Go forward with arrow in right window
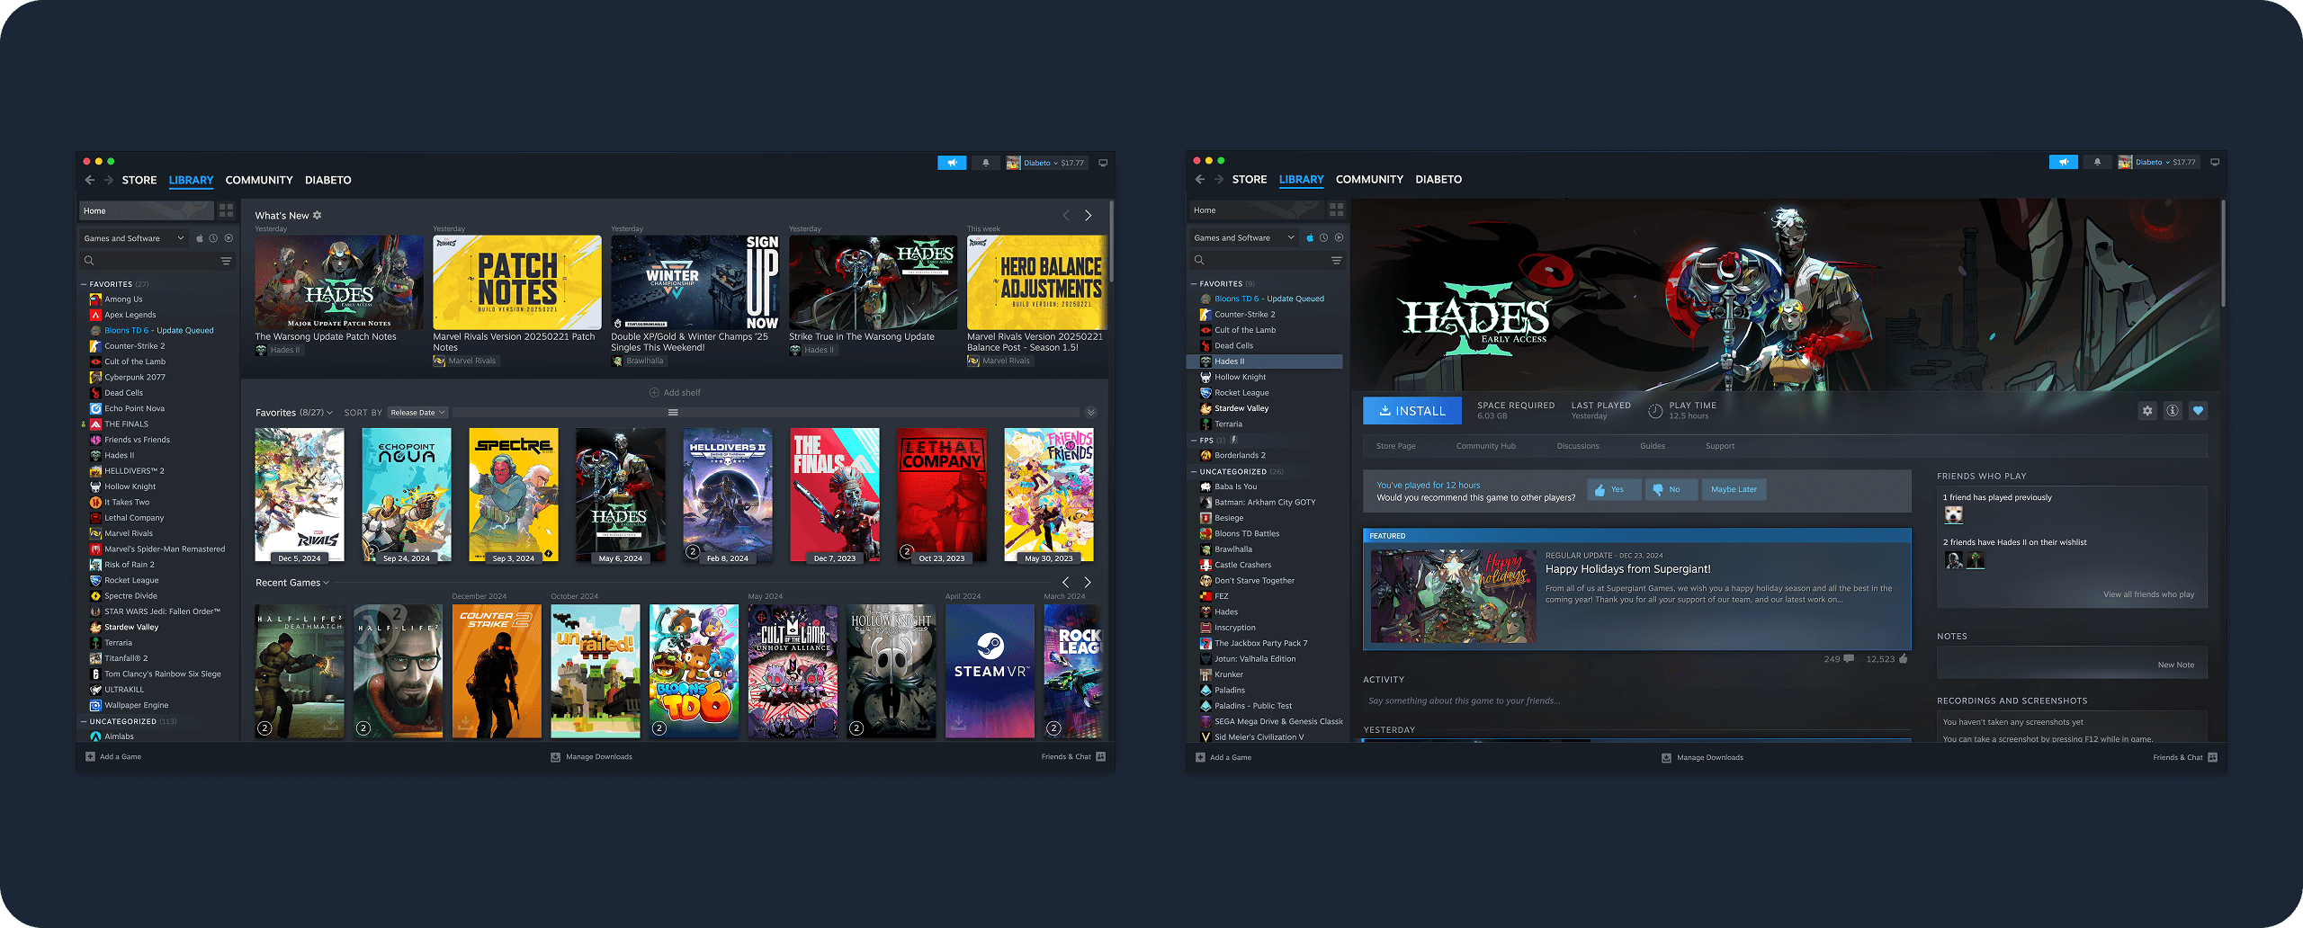 [1219, 179]
